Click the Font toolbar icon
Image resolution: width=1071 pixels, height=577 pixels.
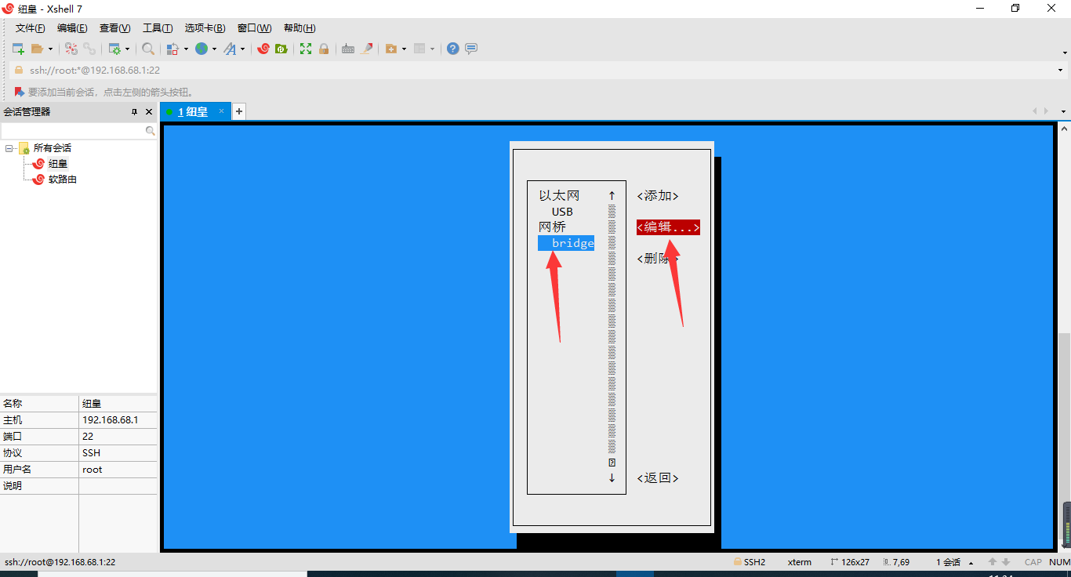click(x=230, y=49)
